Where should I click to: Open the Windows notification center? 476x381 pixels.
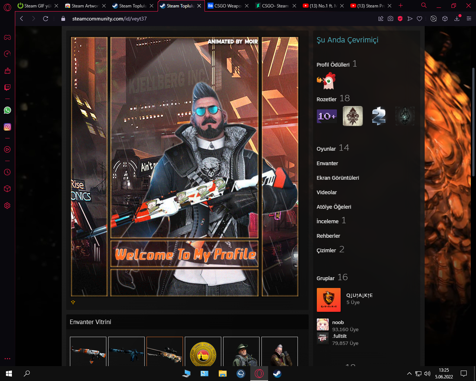coord(464,374)
